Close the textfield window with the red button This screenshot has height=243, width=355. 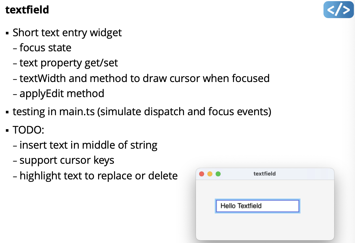tap(202, 174)
